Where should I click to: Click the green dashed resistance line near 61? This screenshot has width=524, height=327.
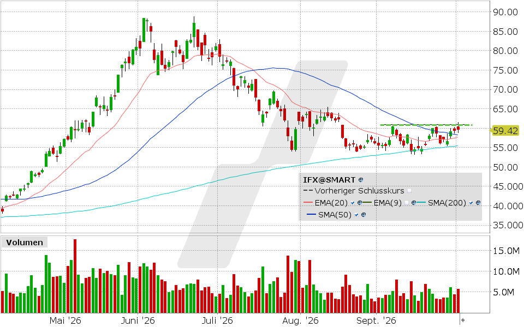[426, 125]
